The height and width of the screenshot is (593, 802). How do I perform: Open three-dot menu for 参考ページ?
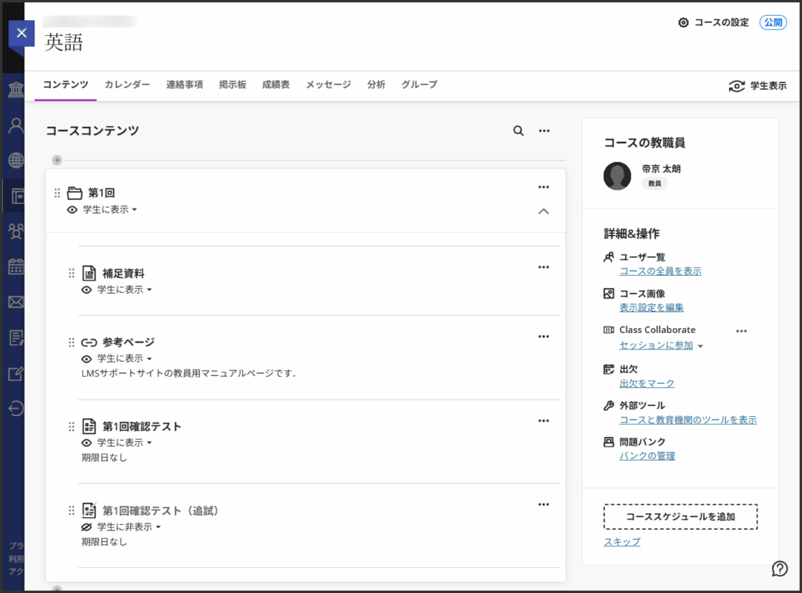tap(544, 336)
